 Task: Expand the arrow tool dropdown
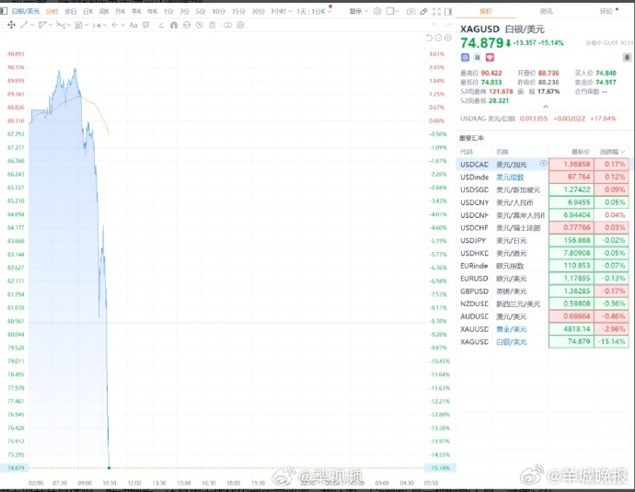tap(122, 25)
